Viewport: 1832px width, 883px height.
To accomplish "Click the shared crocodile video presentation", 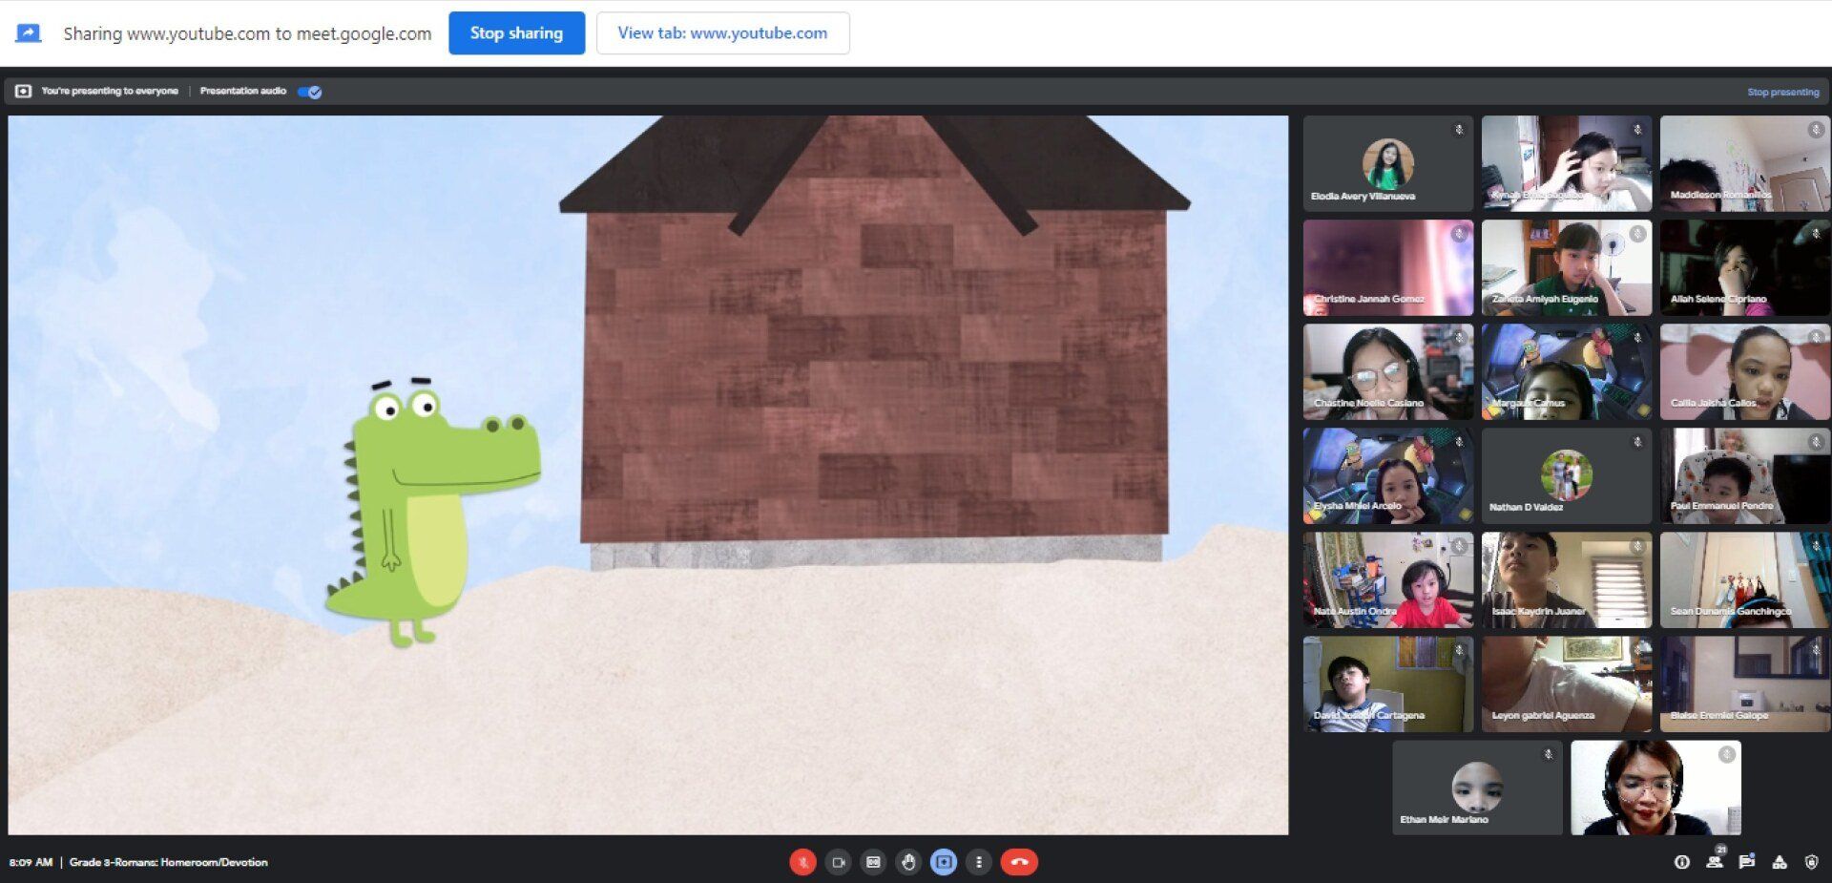I will tap(648, 475).
